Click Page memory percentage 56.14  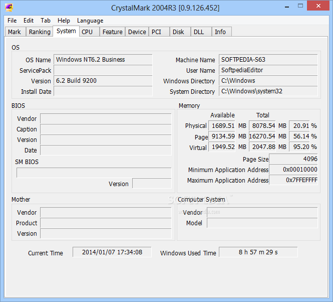tap(299, 136)
